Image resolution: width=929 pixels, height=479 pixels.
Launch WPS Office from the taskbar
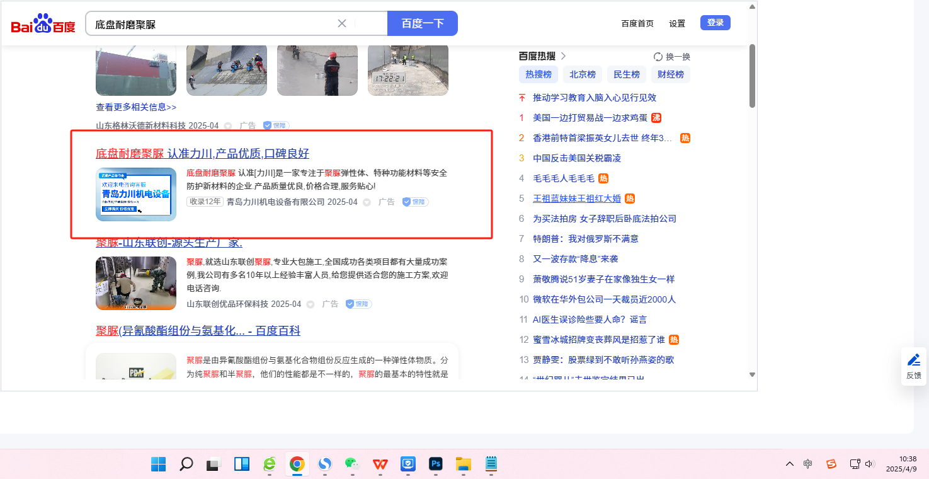(x=380, y=464)
